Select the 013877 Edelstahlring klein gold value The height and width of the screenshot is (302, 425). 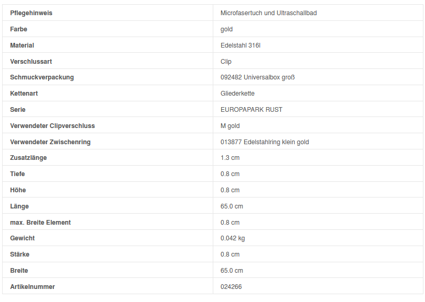[265, 142]
